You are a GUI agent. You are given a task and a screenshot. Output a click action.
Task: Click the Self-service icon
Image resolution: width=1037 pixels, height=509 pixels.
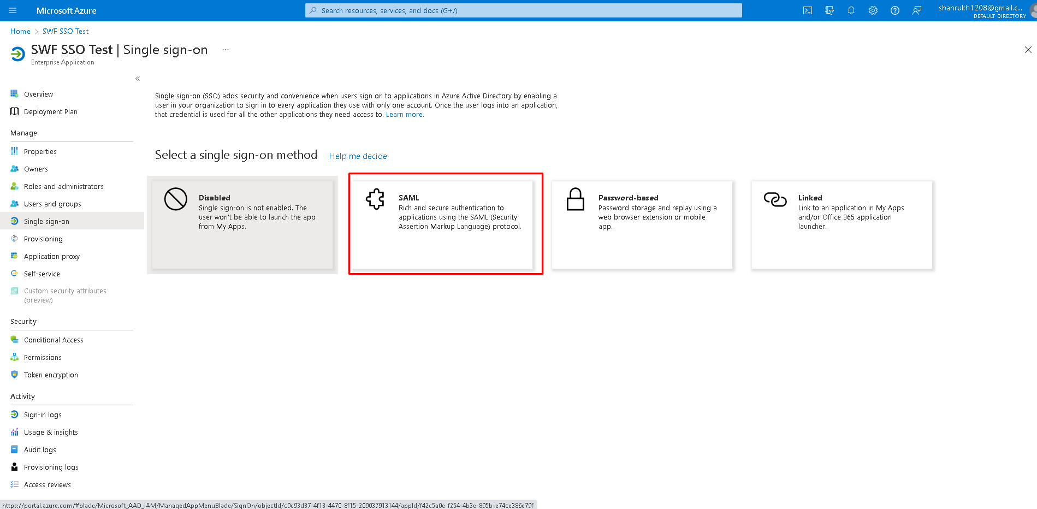15,274
